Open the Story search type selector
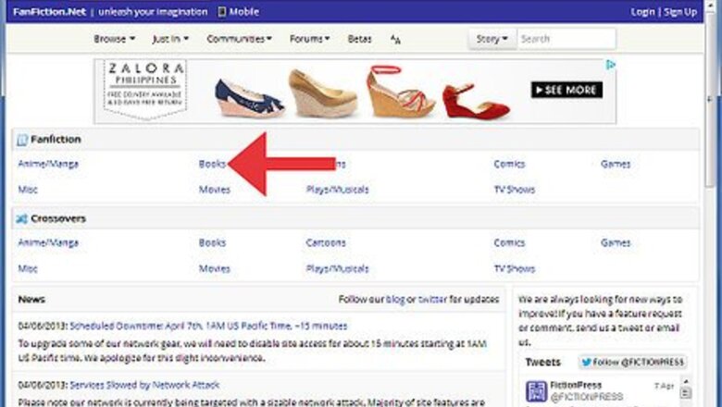 pyautogui.click(x=492, y=39)
